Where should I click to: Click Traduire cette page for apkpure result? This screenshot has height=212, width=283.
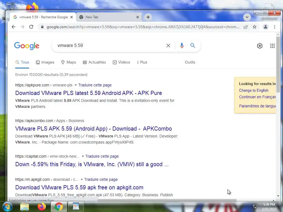(x=95, y=85)
